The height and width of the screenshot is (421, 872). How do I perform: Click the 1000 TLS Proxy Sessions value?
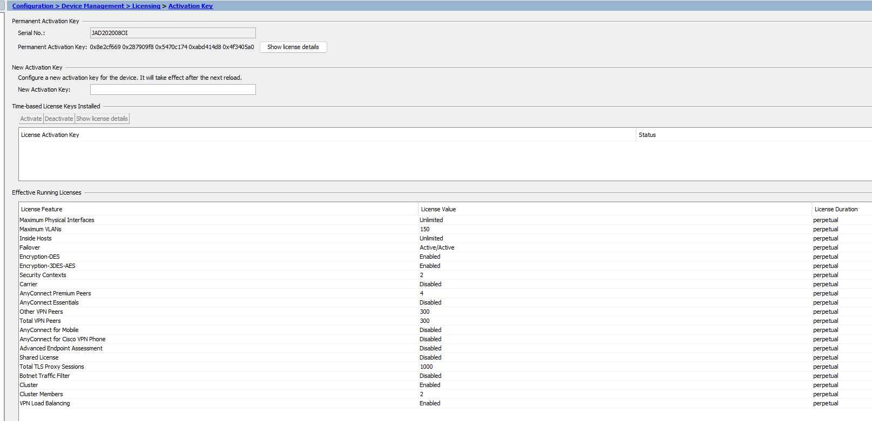426,367
